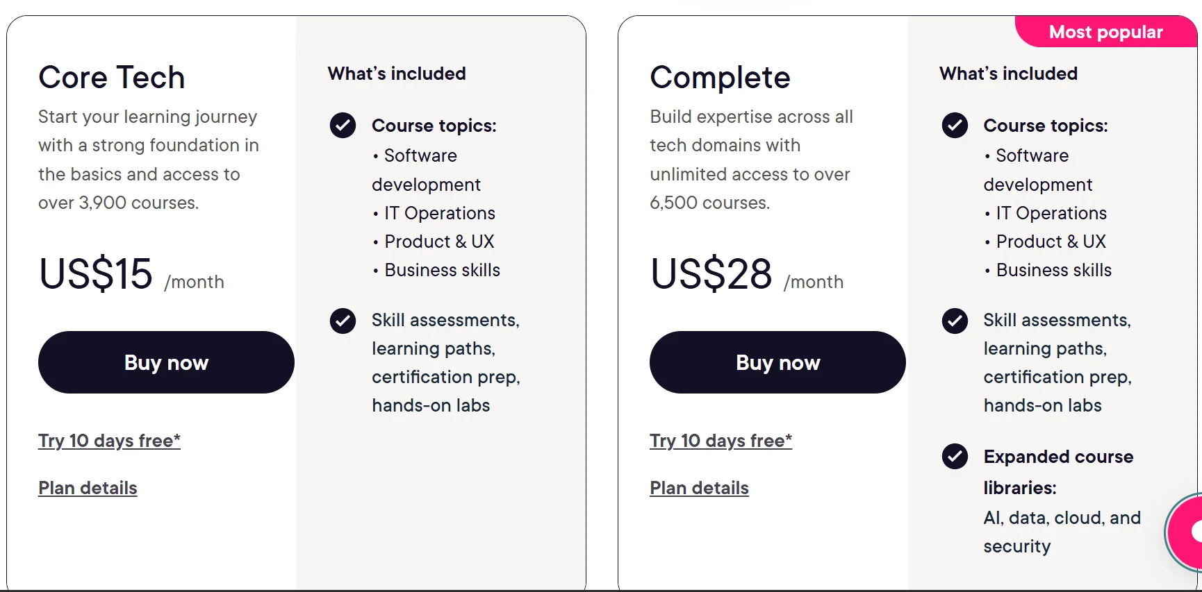This screenshot has width=1202, height=592.
Task: Click the Complete plan Course topics checkmark
Action: pyautogui.click(x=955, y=126)
